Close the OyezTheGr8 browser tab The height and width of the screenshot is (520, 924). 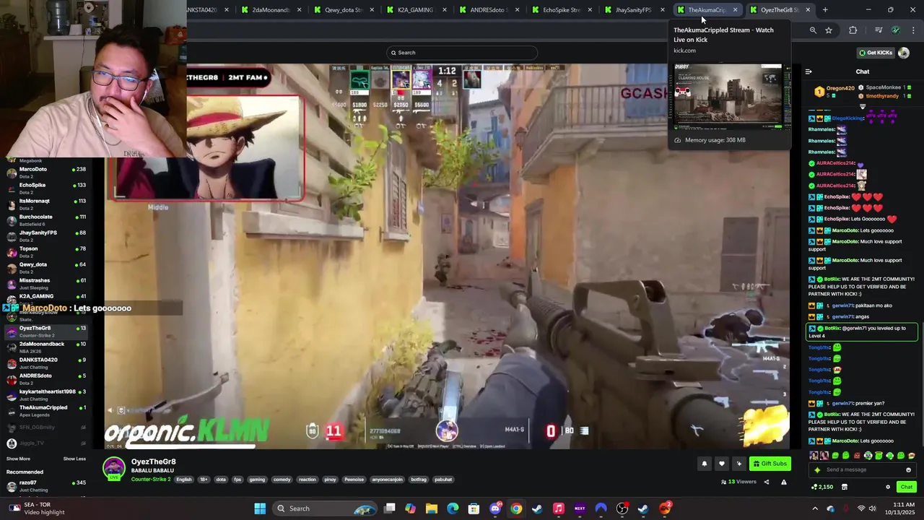(x=808, y=10)
